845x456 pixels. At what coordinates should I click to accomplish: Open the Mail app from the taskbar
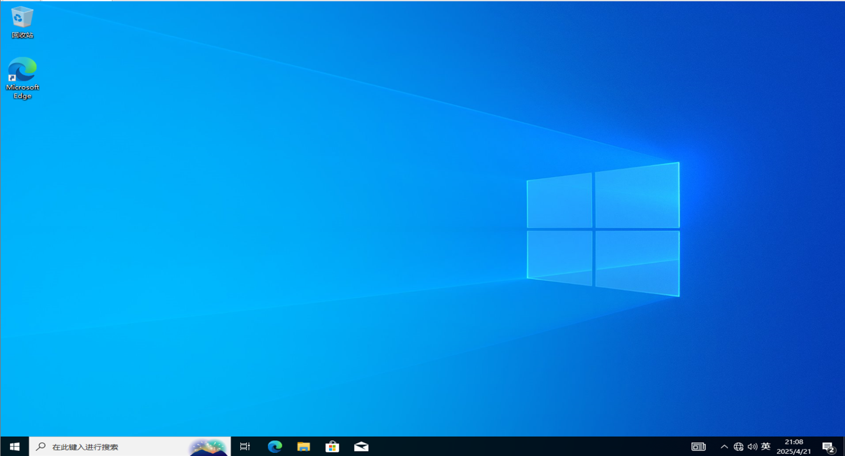tap(361, 447)
